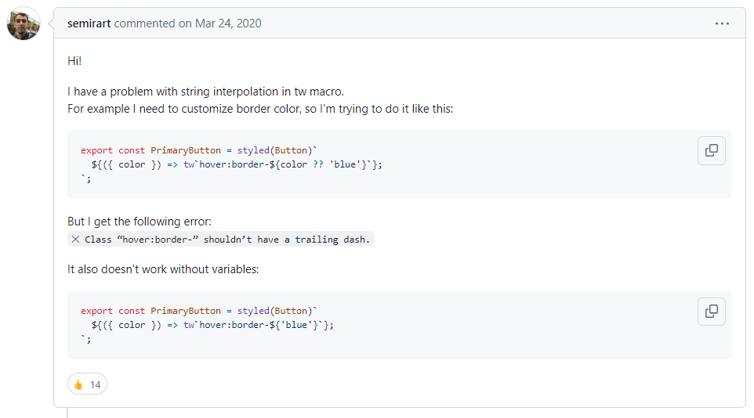Click semirart's profile avatar
The height and width of the screenshot is (418, 754).
(x=23, y=24)
